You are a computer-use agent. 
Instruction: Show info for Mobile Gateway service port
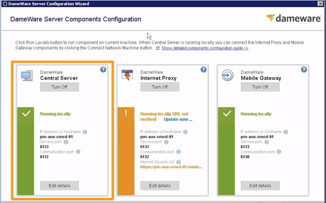tap(267, 142)
